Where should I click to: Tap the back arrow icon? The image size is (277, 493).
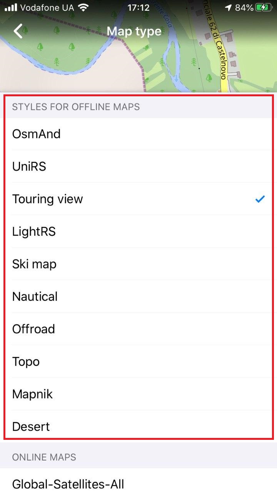(18, 31)
